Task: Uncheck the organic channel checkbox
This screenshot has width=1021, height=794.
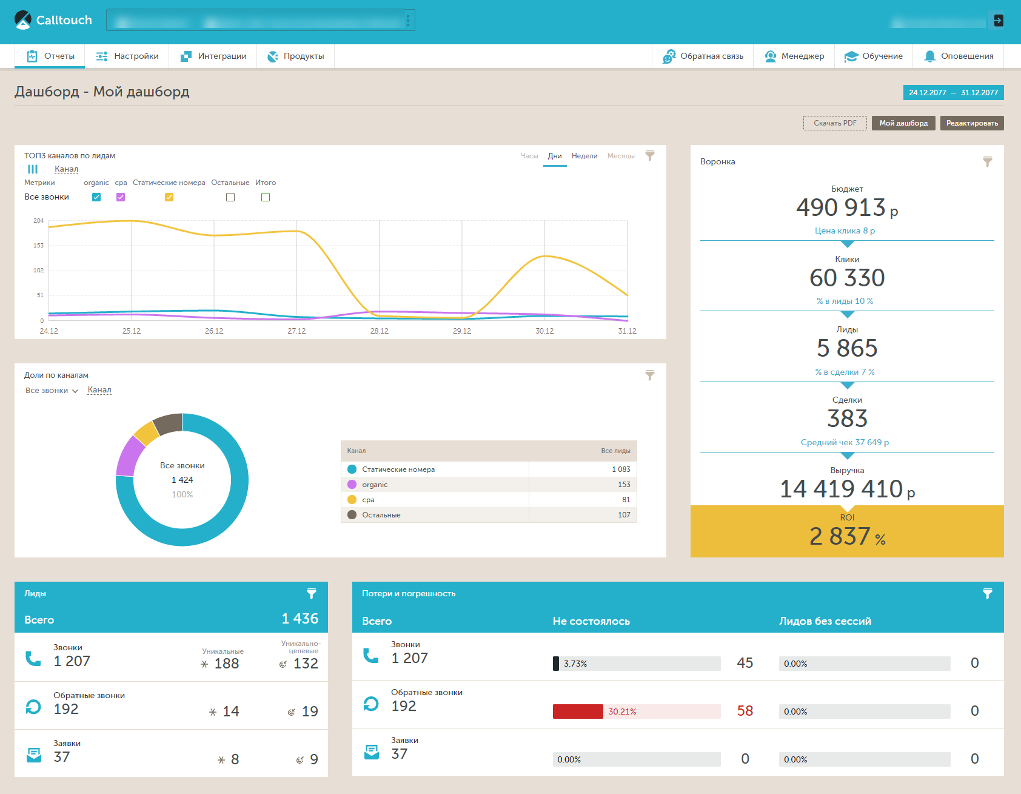Action: [x=96, y=197]
